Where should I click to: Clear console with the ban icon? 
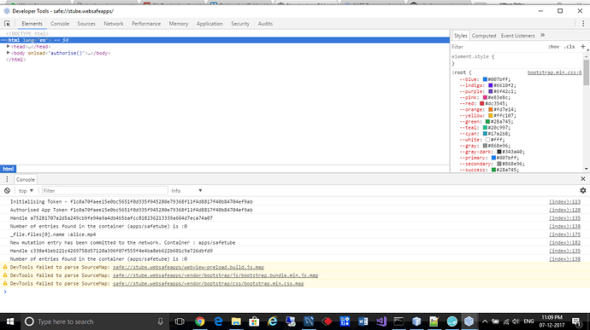point(7,191)
